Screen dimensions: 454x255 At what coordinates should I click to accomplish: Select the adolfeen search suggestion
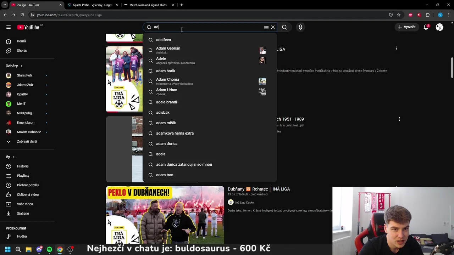(x=210, y=40)
